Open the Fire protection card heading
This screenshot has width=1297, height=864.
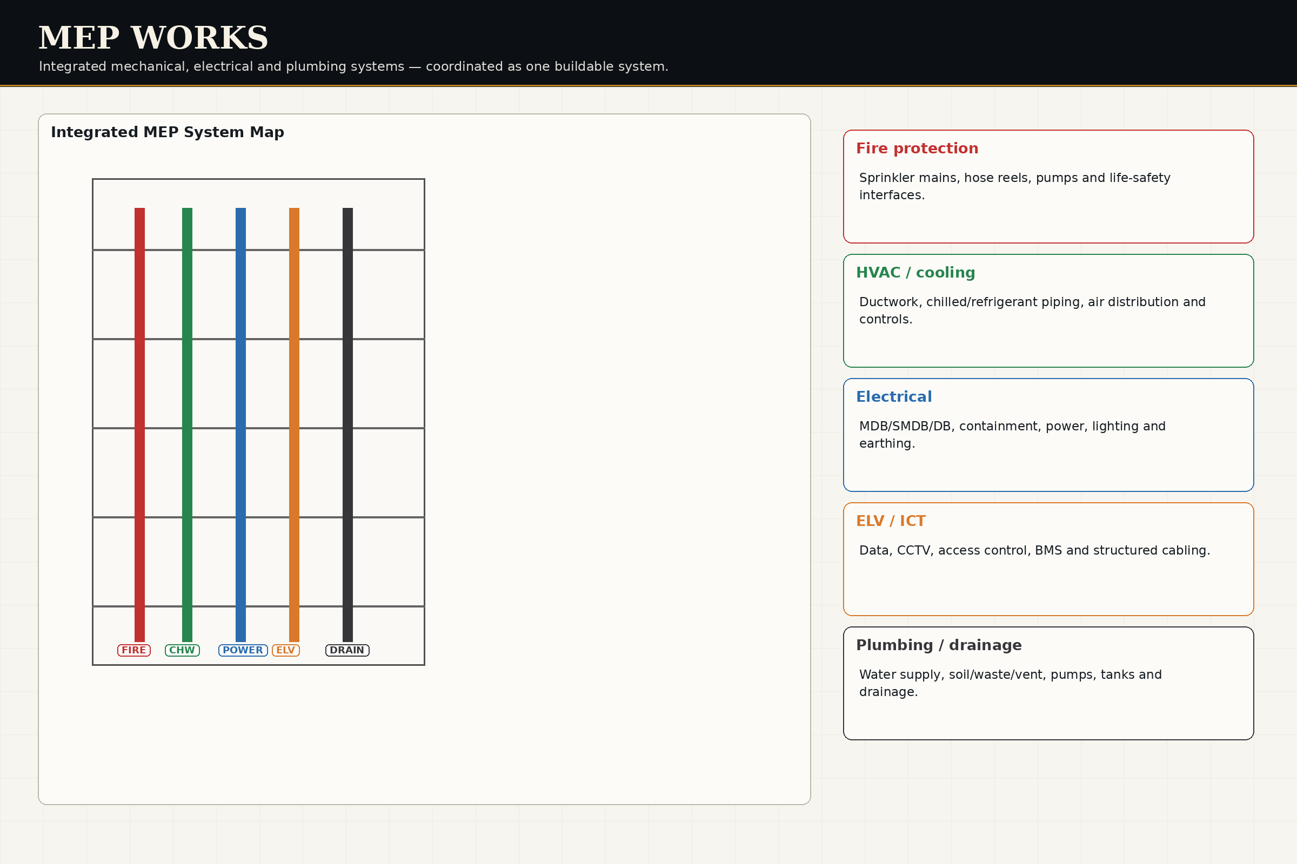point(917,148)
